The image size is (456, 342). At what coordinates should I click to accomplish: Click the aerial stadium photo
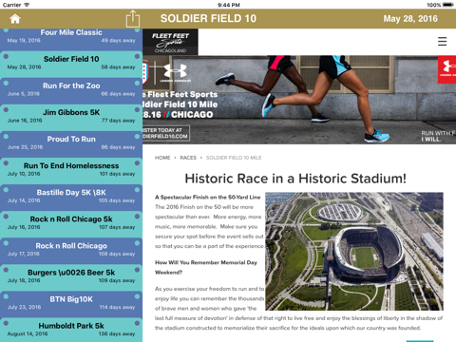pos(354,251)
